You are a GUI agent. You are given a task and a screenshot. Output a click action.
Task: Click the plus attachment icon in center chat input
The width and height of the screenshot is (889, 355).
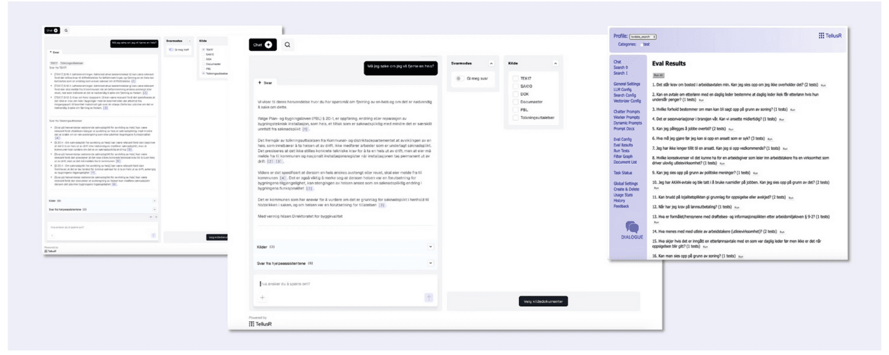[263, 298]
